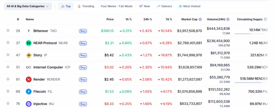This screenshot has height=109, width=275.
Task: Open the Gainers tab
Action: click(x=164, y=6)
